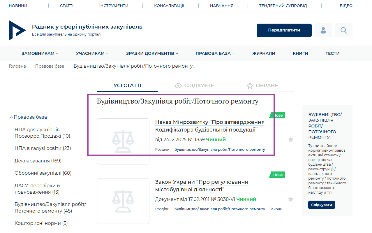Expand the Замовникам dropdown menu
The width and height of the screenshot is (372, 233).
40,53
